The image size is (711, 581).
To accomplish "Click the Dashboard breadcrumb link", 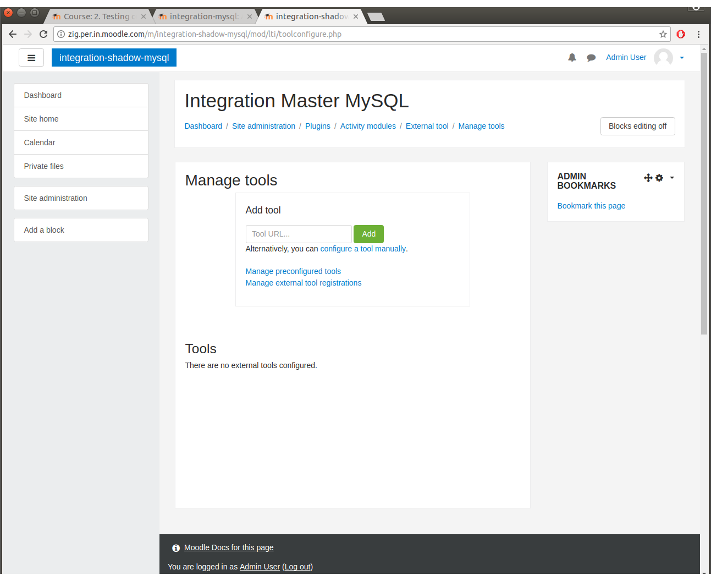I will [203, 126].
